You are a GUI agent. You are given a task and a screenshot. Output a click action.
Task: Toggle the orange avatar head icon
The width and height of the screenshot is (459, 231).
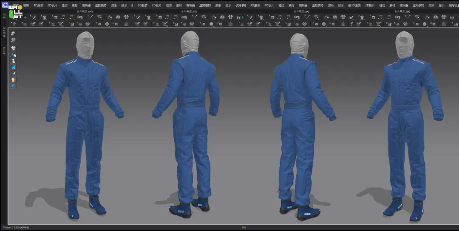(13, 80)
